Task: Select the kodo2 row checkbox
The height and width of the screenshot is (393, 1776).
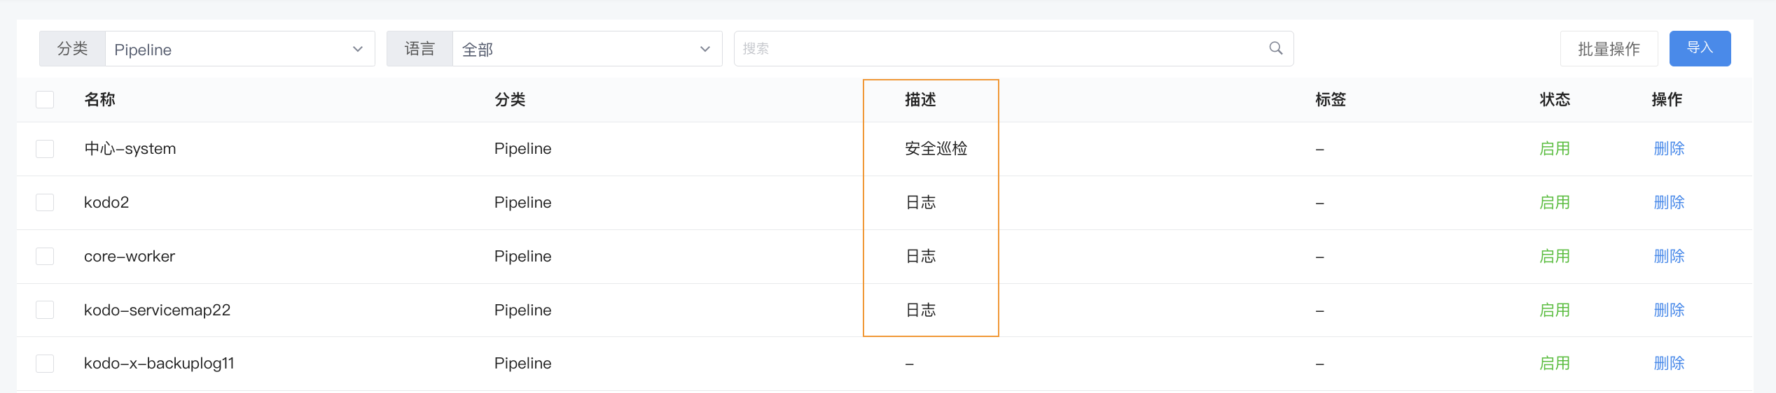Action: point(45,203)
